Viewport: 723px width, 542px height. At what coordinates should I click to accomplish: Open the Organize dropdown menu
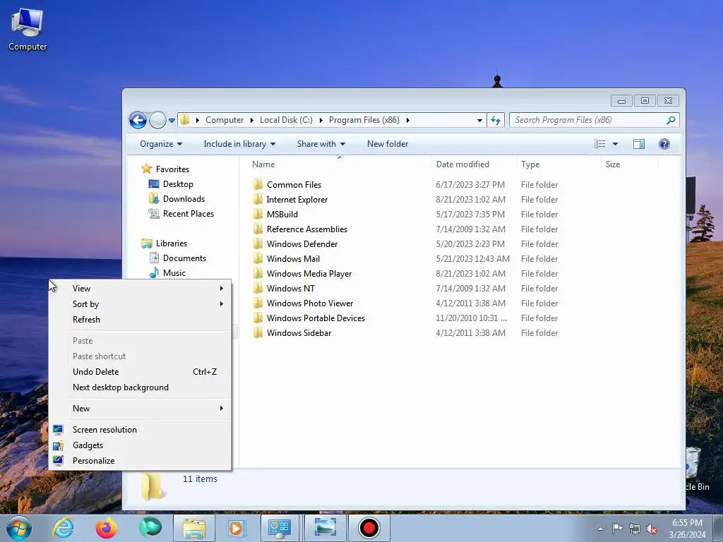pyautogui.click(x=161, y=144)
